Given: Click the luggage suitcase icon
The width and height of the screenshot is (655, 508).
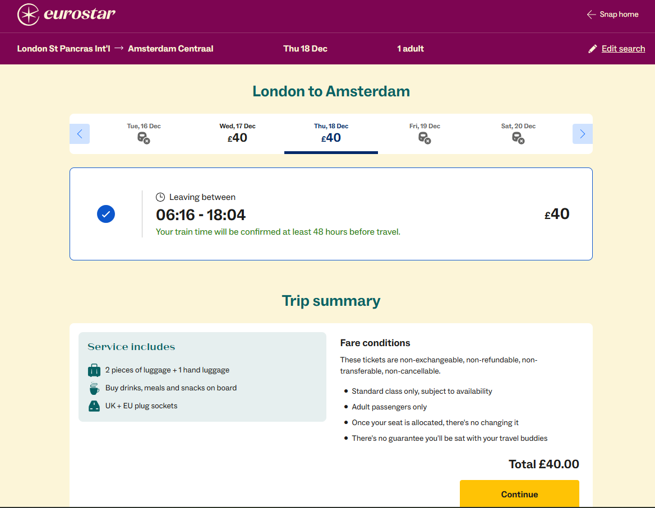Looking at the screenshot, I should [94, 370].
